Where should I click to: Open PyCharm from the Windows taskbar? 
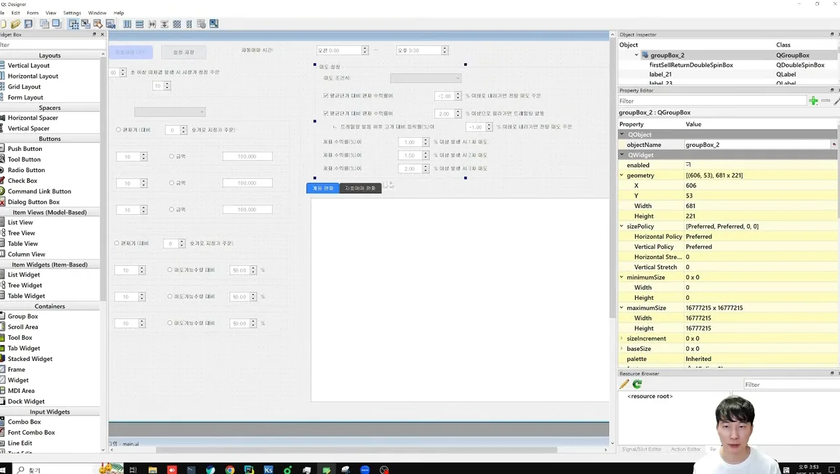tap(249, 469)
